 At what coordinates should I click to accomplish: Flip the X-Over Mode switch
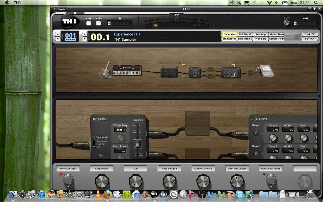(94, 144)
